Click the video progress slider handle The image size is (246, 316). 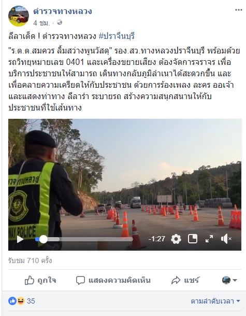tap(44, 239)
